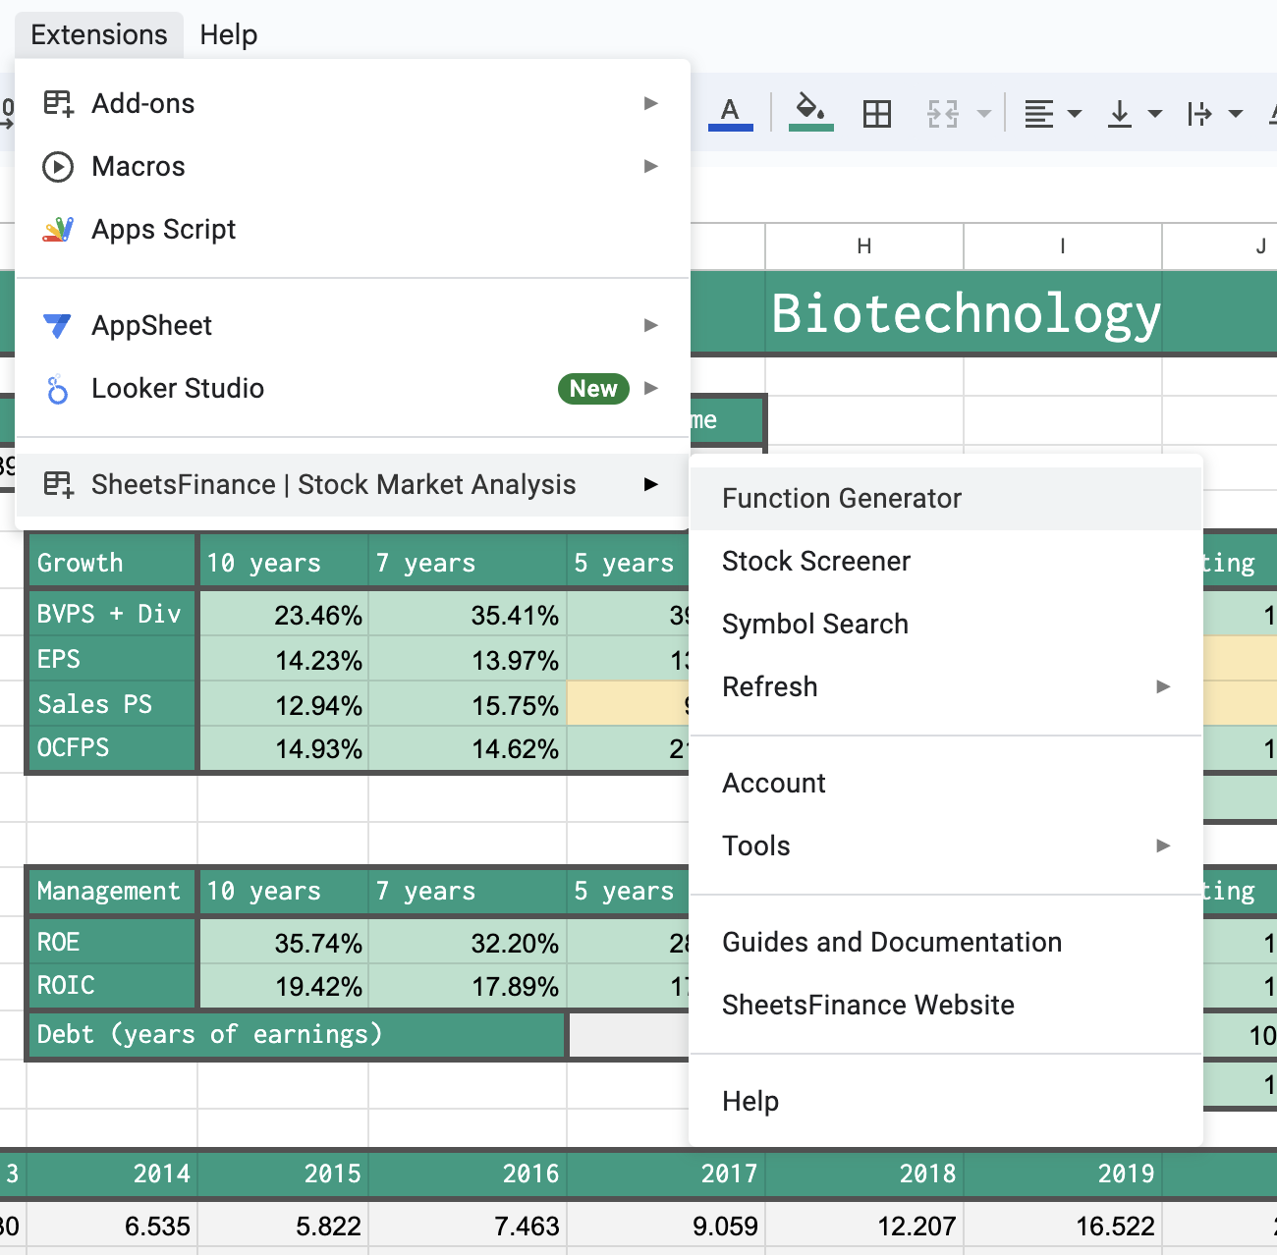This screenshot has width=1277, height=1255.
Task: Click the red text color swatch
Action: tap(730, 128)
